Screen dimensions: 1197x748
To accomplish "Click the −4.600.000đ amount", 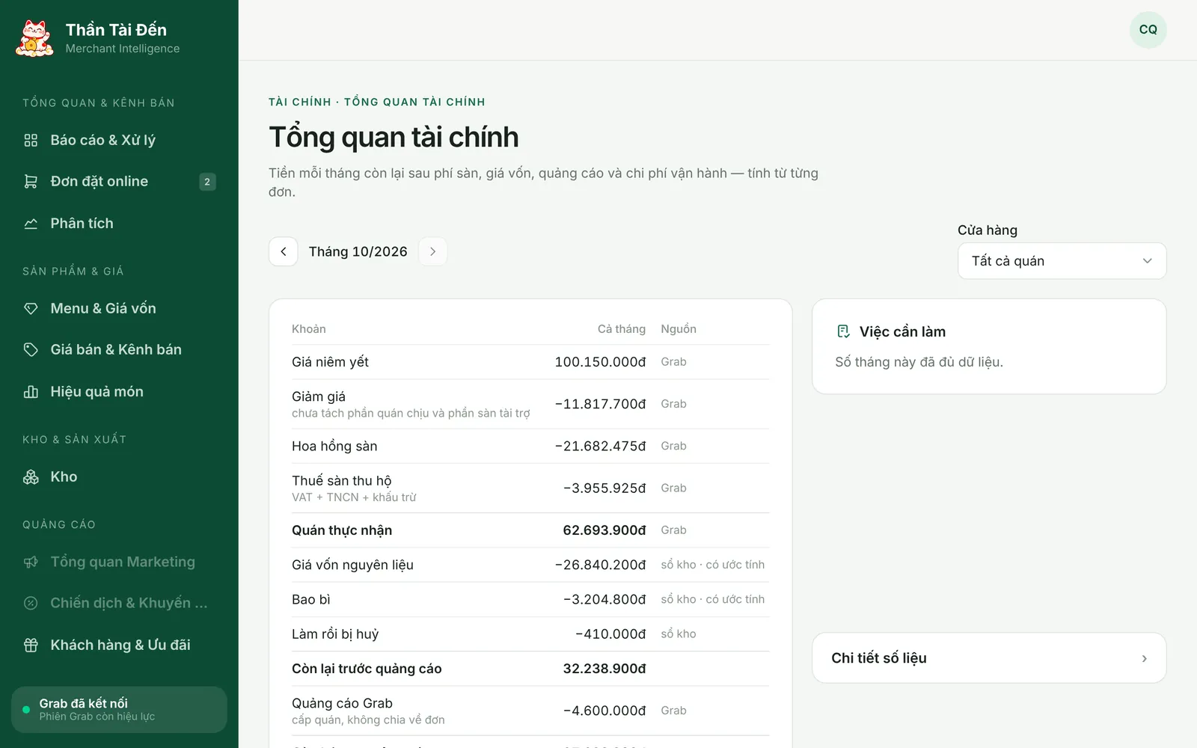I will [604, 711].
